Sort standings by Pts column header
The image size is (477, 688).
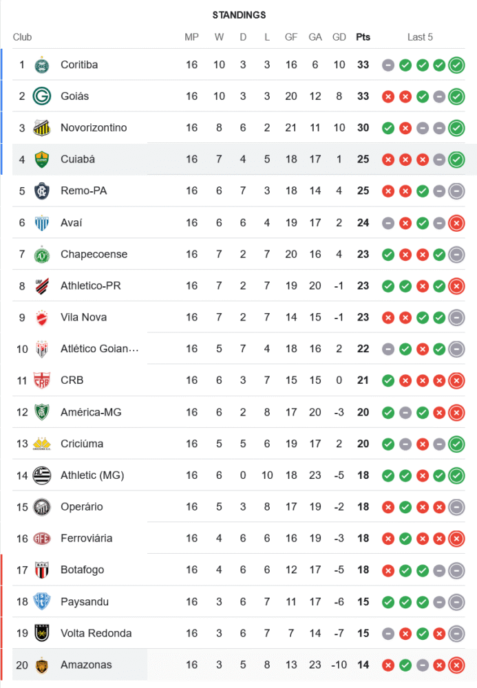(x=363, y=37)
